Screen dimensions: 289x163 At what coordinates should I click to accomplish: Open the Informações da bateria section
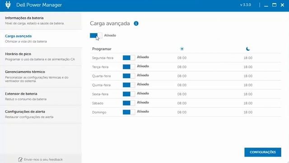coord(41,20)
